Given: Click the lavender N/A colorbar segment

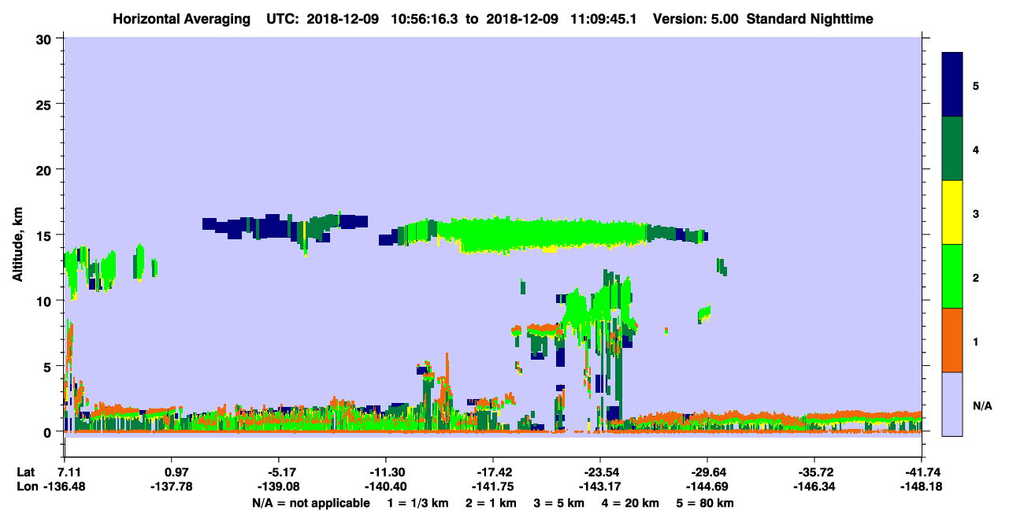Looking at the screenshot, I should (952, 404).
